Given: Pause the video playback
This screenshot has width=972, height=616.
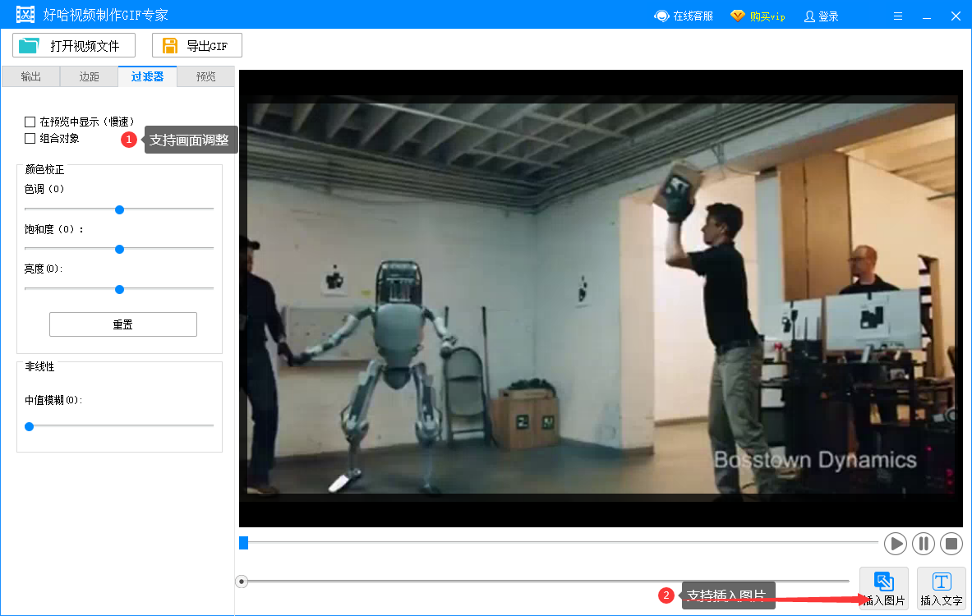Looking at the screenshot, I should (x=924, y=543).
